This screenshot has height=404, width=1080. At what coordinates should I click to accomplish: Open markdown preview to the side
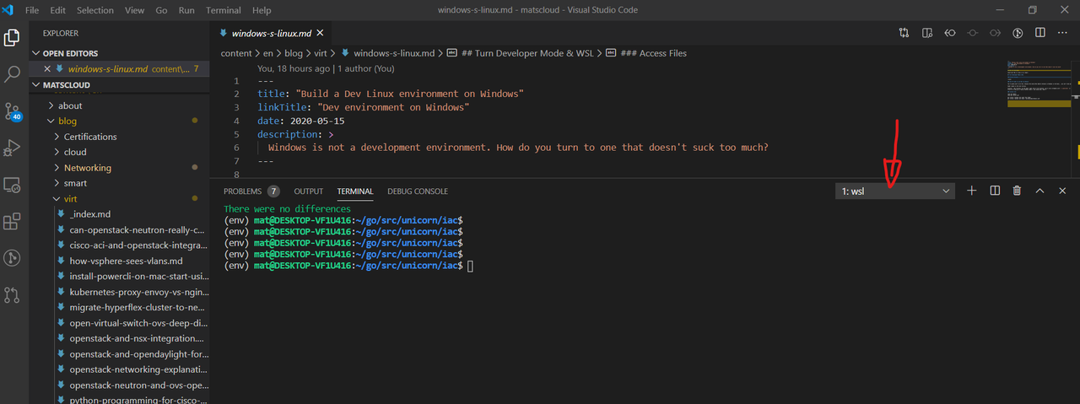tap(927, 33)
